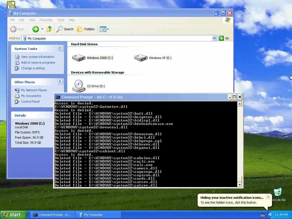Viewport: 292px width, 219px height.
Task: Open the View menu
Action: pyautogui.click(x=32, y=20)
